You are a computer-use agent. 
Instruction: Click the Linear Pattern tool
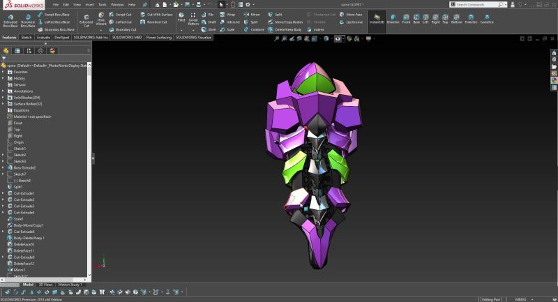[x=193, y=20]
